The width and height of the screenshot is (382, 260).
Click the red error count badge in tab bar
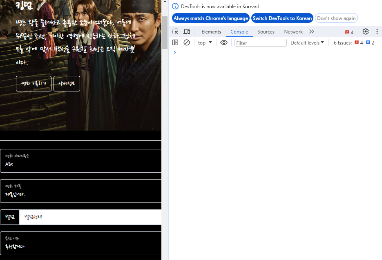349,32
